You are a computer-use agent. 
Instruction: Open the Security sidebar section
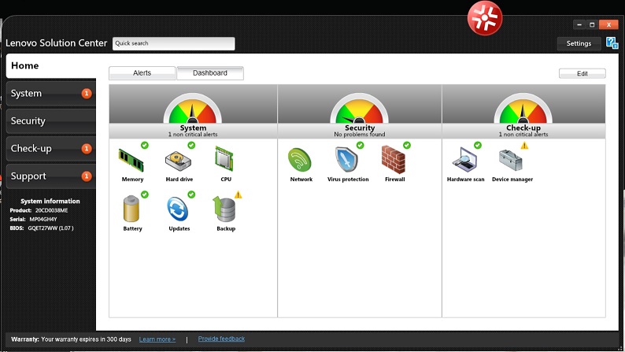tap(51, 120)
